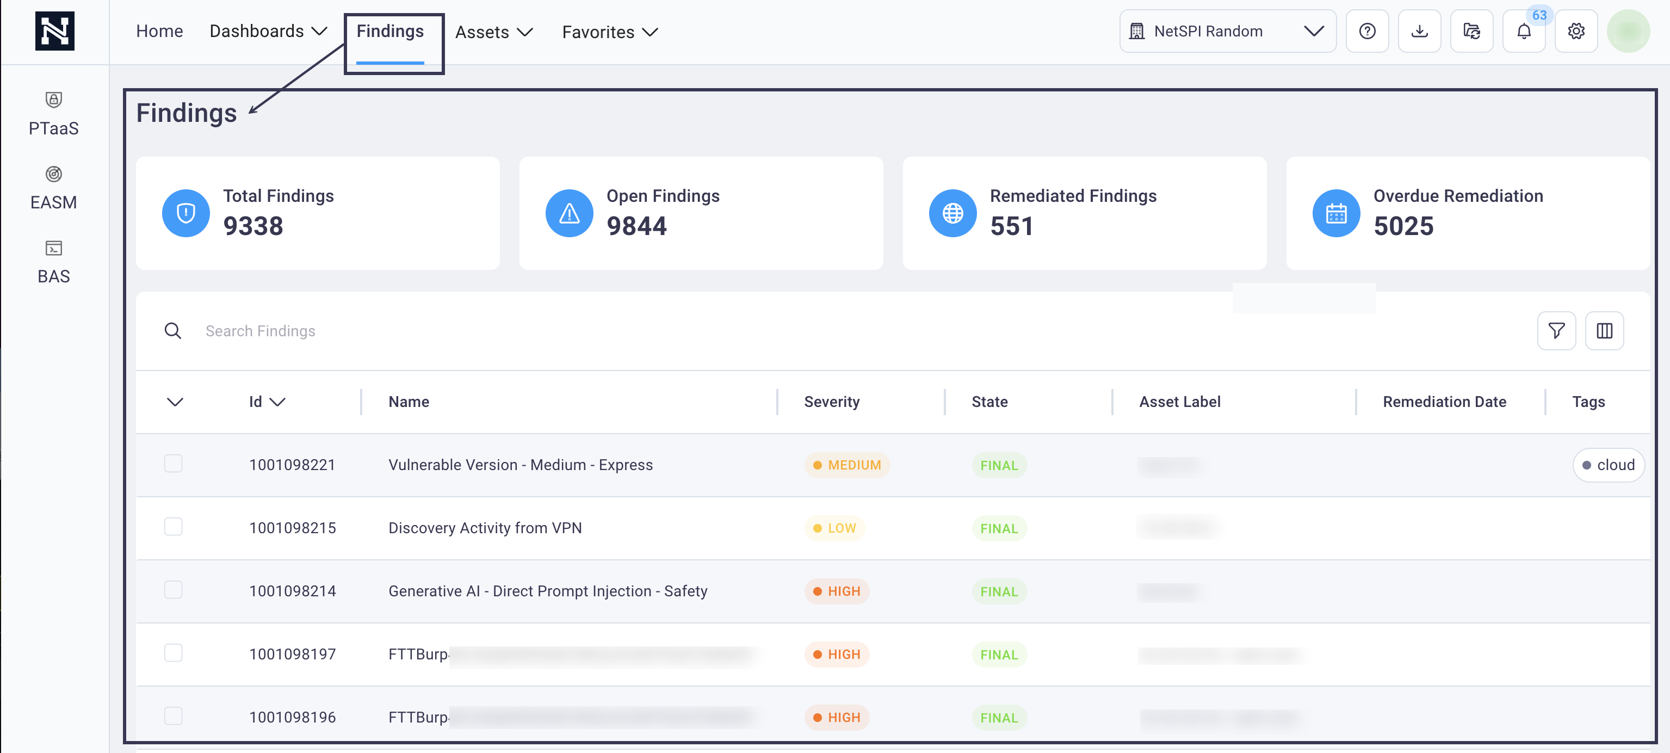
Task: Click the Overdue Remediation 5025 value
Action: tap(1403, 226)
